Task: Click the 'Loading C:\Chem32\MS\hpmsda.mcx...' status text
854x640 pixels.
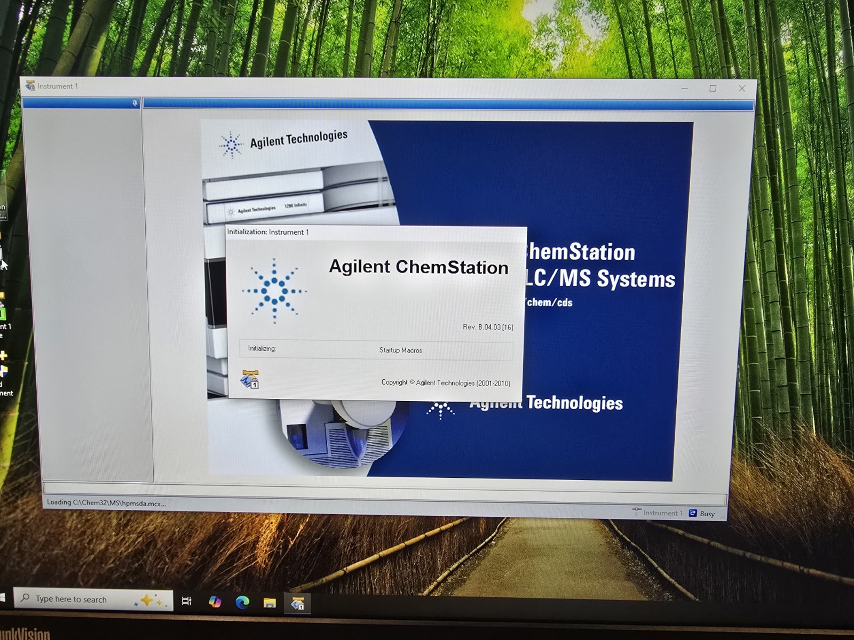Action: (106, 502)
